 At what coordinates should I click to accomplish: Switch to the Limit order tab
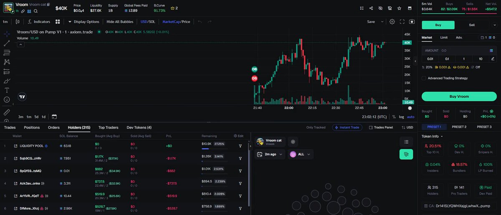pos(444,37)
